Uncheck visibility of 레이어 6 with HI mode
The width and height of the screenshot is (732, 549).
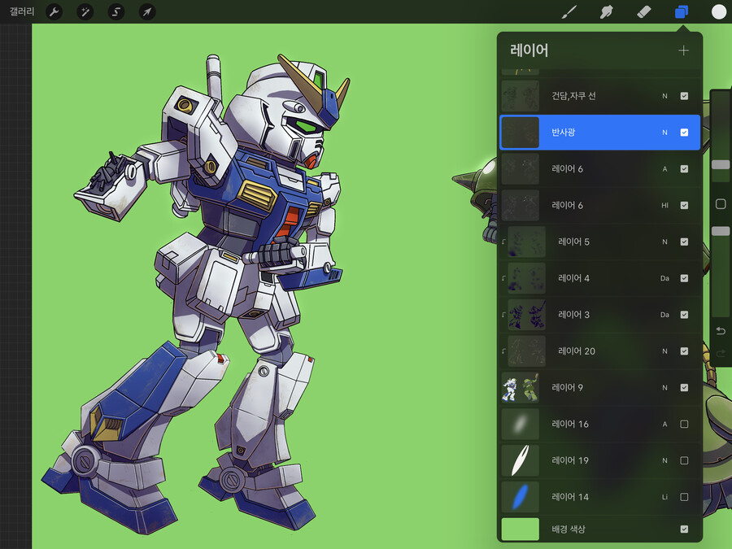(684, 206)
